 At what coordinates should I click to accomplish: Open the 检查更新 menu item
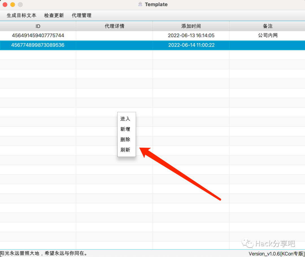click(x=54, y=16)
